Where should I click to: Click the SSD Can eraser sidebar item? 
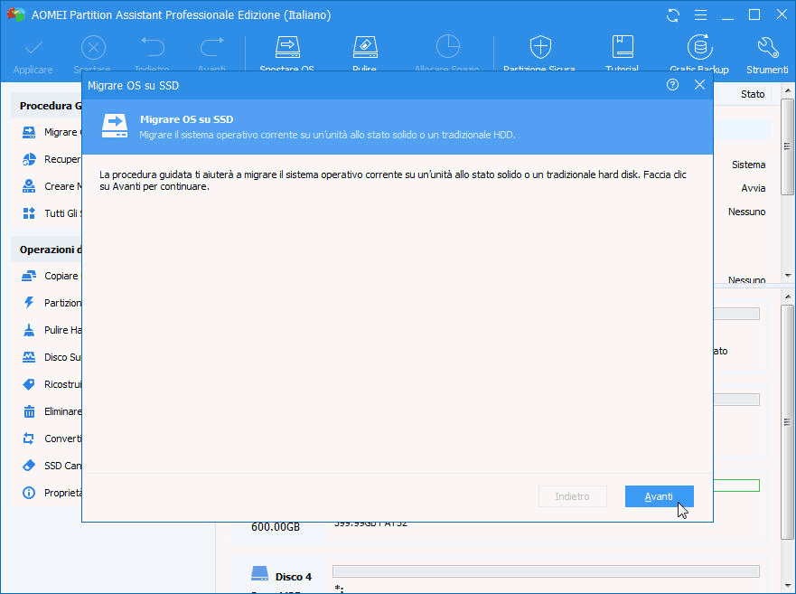point(51,466)
